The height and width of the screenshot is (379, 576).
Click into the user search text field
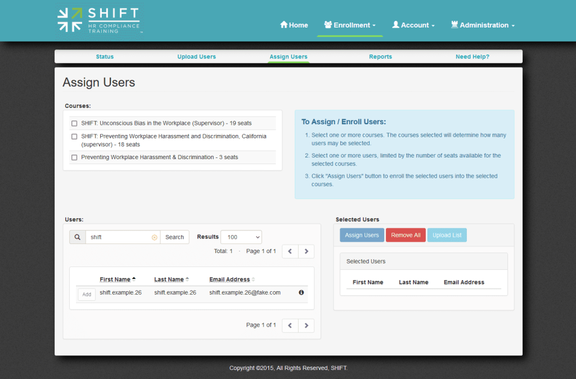(x=118, y=237)
